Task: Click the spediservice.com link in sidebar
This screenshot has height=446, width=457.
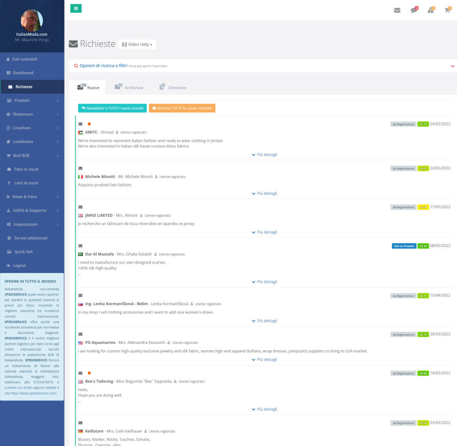Action: pyautogui.click(x=33, y=393)
